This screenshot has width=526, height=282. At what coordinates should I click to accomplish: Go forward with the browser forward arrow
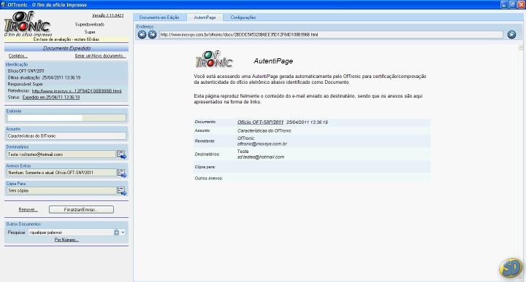click(x=152, y=34)
